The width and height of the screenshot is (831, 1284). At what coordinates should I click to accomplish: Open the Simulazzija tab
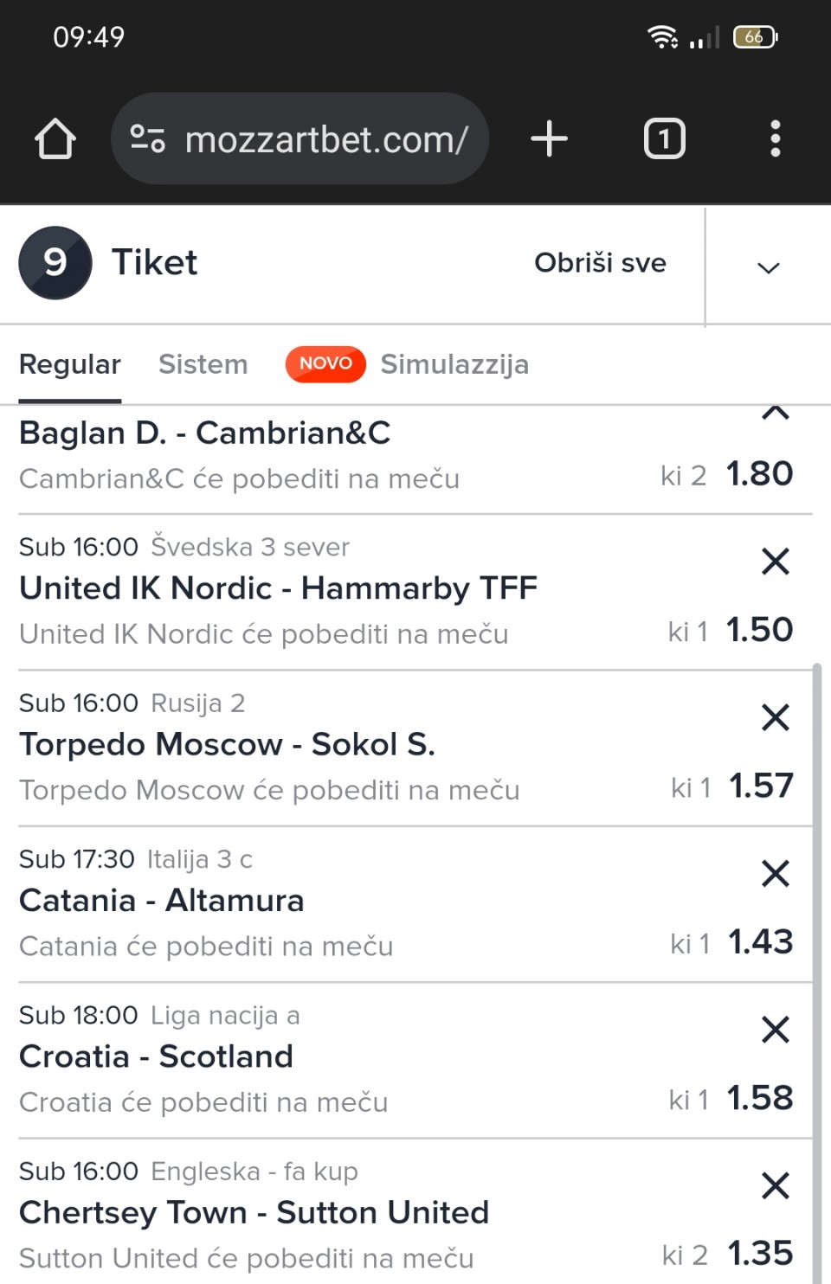[454, 364]
